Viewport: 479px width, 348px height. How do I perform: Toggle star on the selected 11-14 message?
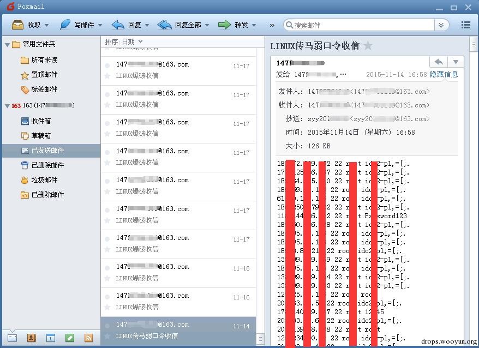(107, 336)
